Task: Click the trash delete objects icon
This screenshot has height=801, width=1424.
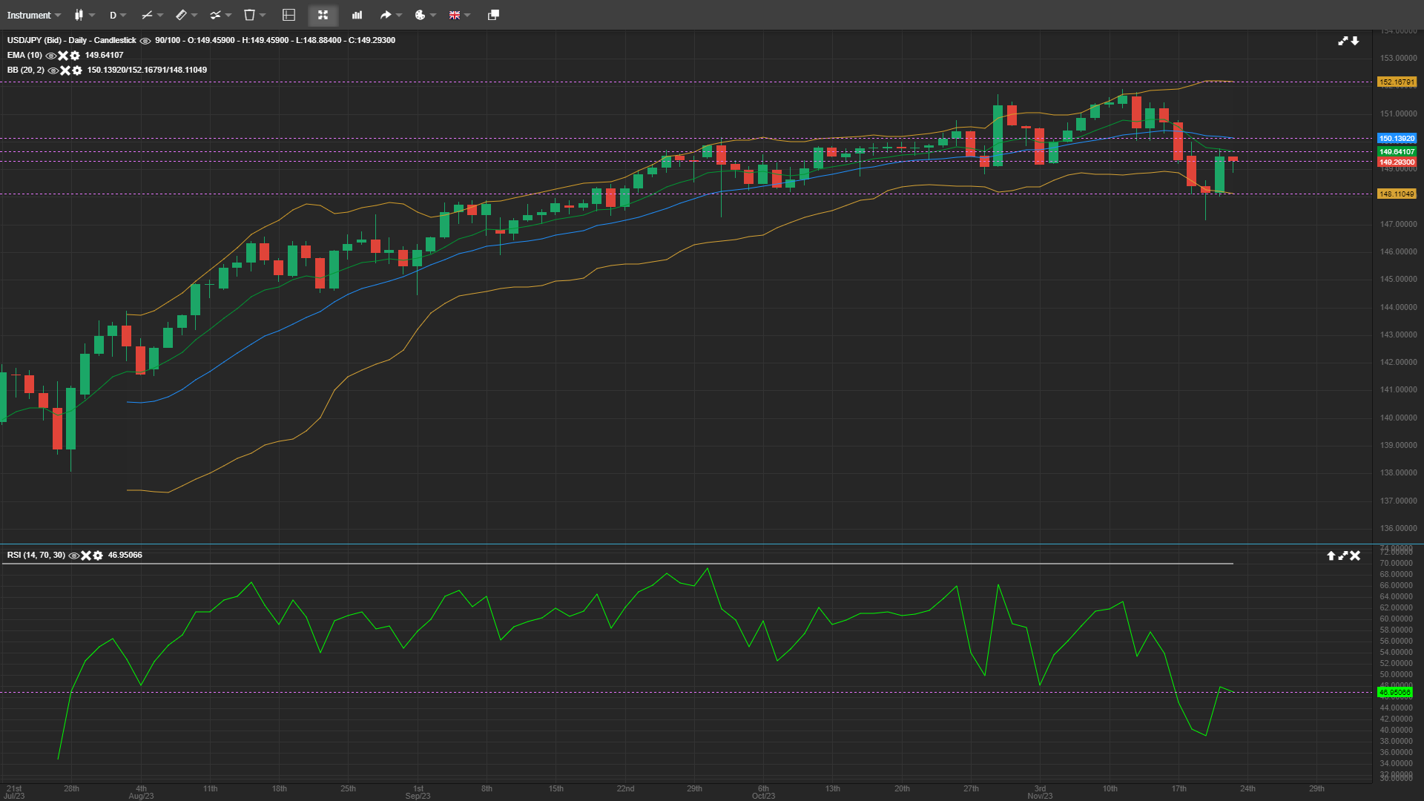Action: pyautogui.click(x=250, y=15)
